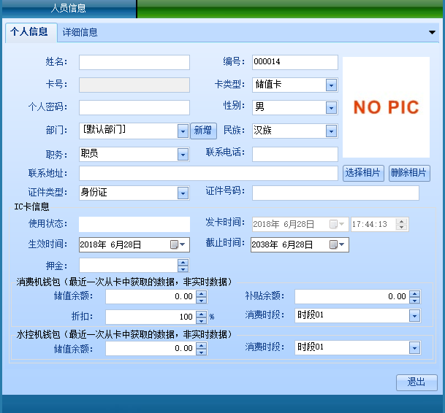Click the 姓名 input field

134,63
